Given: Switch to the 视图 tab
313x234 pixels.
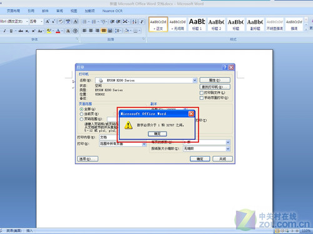Looking at the screenshot, I should pyautogui.click(x=74, y=11).
